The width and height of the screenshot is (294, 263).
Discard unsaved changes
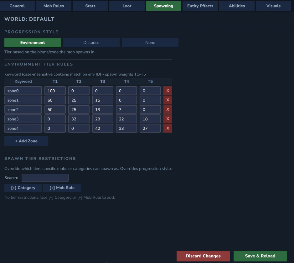[203, 256]
